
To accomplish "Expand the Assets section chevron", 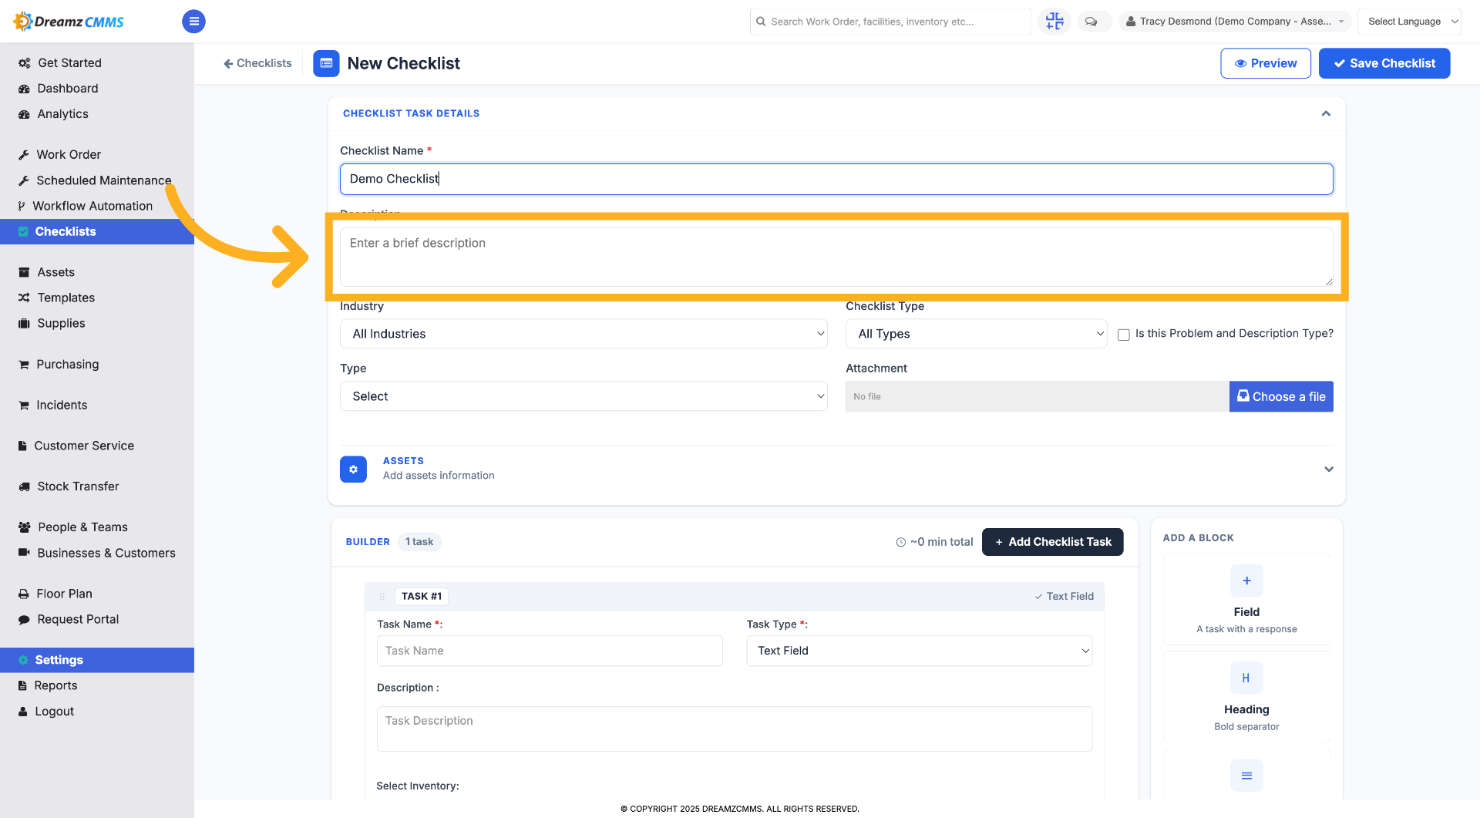I will click(1329, 470).
